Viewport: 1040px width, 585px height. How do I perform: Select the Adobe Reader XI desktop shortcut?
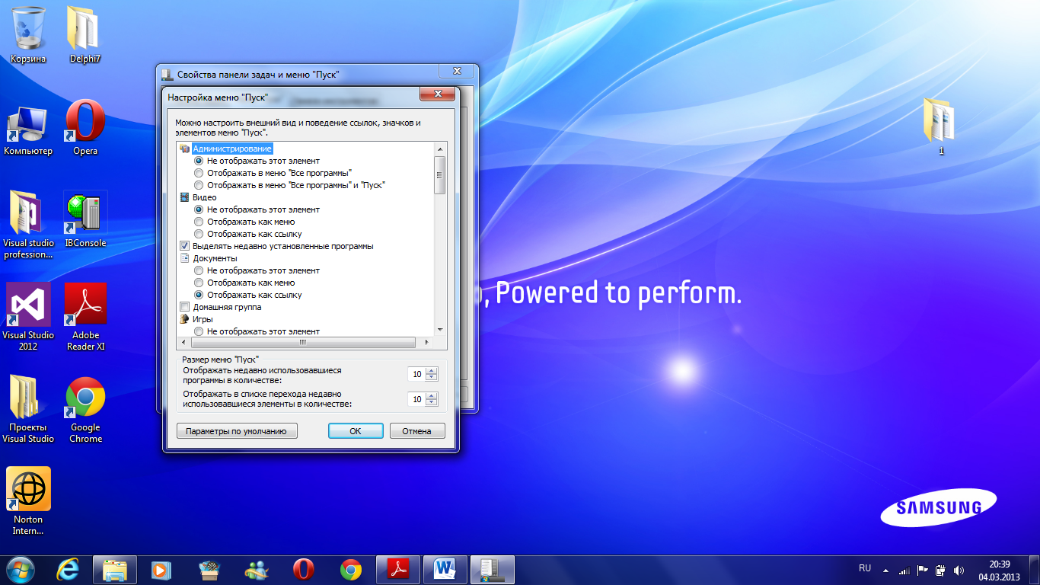[85, 317]
